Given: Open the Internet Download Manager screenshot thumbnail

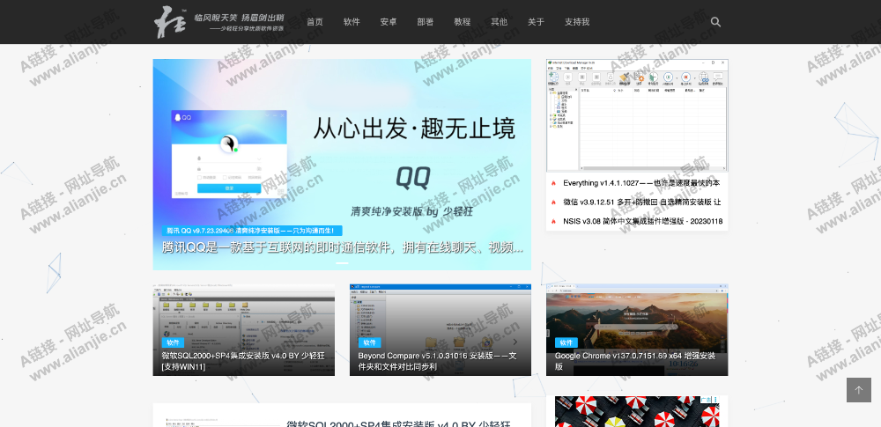Looking at the screenshot, I should coord(637,115).
